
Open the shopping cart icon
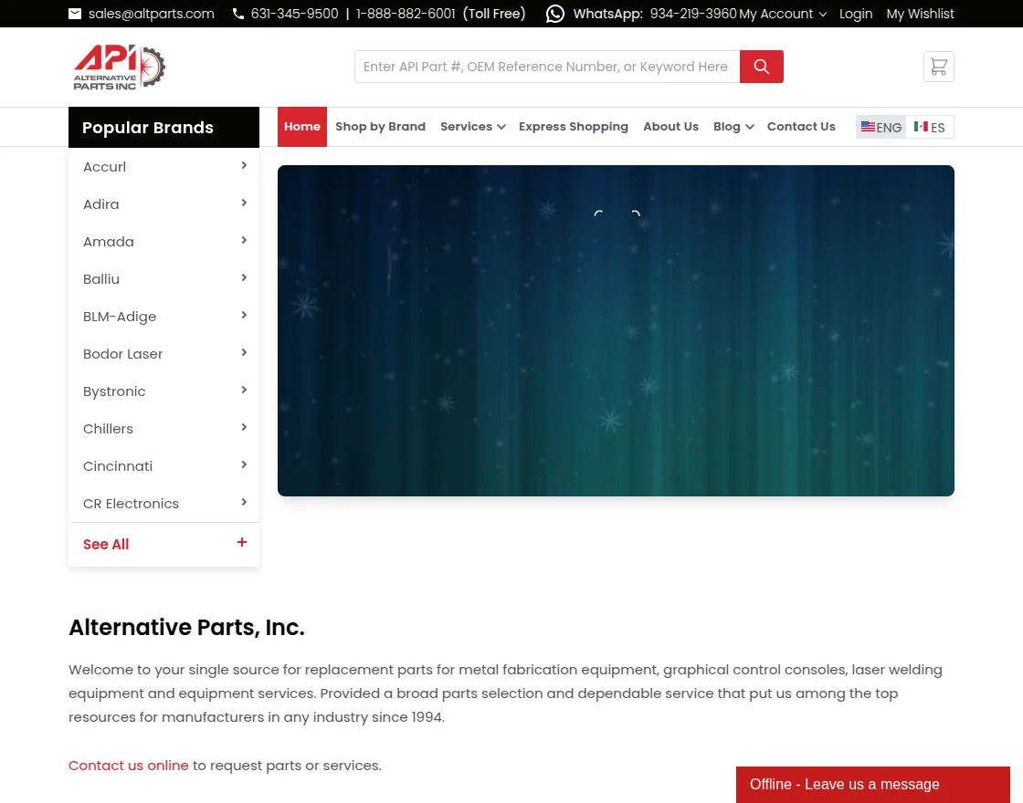click(x=938, y=66)
